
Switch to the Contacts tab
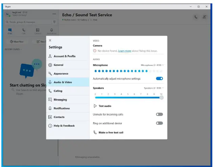point(38,31)
